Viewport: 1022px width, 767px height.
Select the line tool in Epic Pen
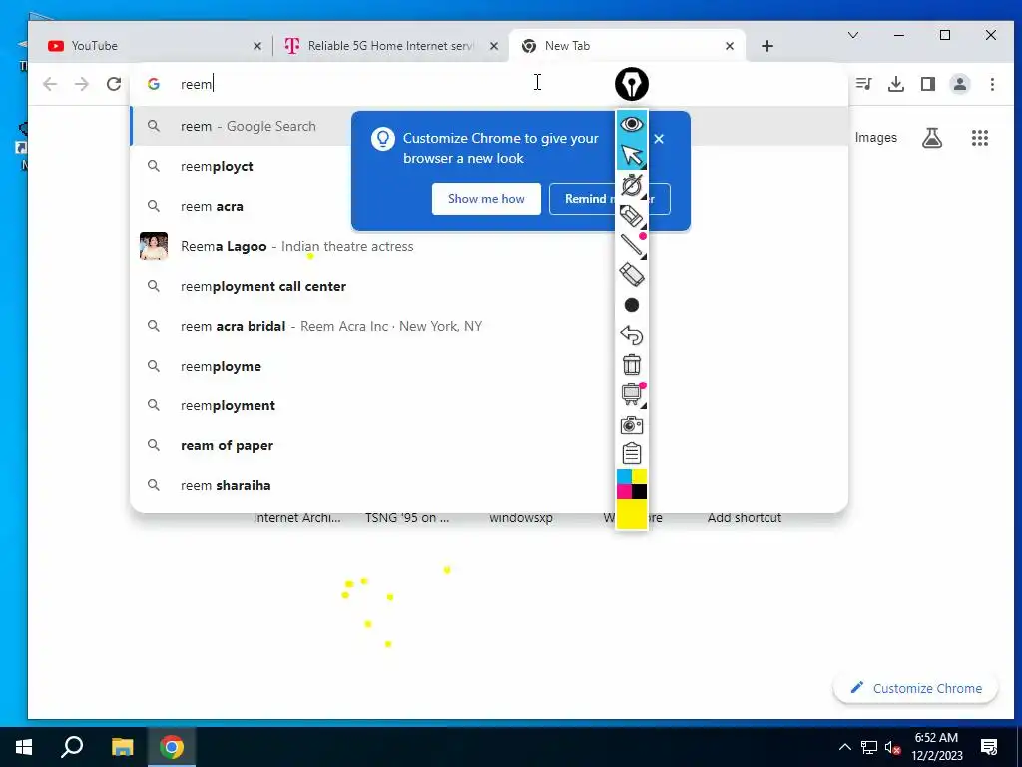tap(631, 246)
